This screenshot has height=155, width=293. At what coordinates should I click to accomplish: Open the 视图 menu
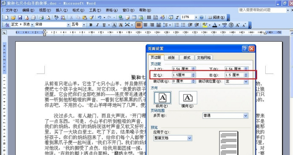pyautogui.click(x=45, y=10)
